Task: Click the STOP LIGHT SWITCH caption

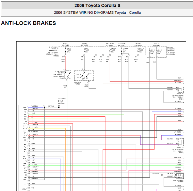Action: click(x=59, y=75)
